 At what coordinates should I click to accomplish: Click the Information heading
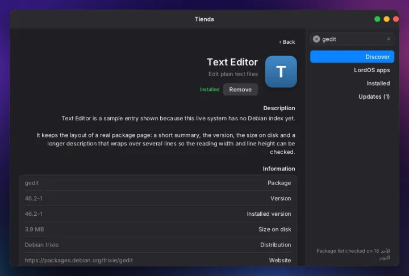279,169
